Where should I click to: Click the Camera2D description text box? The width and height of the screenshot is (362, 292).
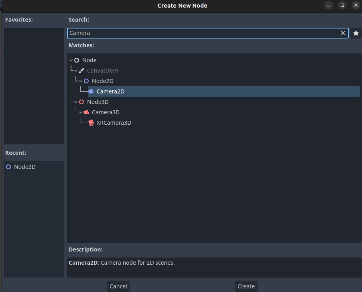(x=214, y=267)
